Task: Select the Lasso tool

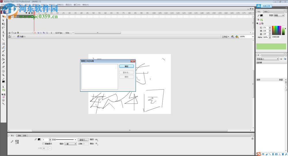Action: click(x=3, y=28)
